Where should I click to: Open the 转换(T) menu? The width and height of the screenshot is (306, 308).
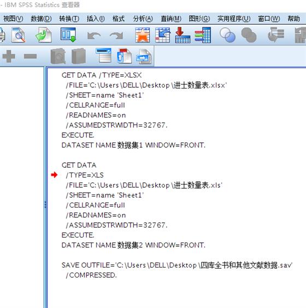click(x=69, y=19)
